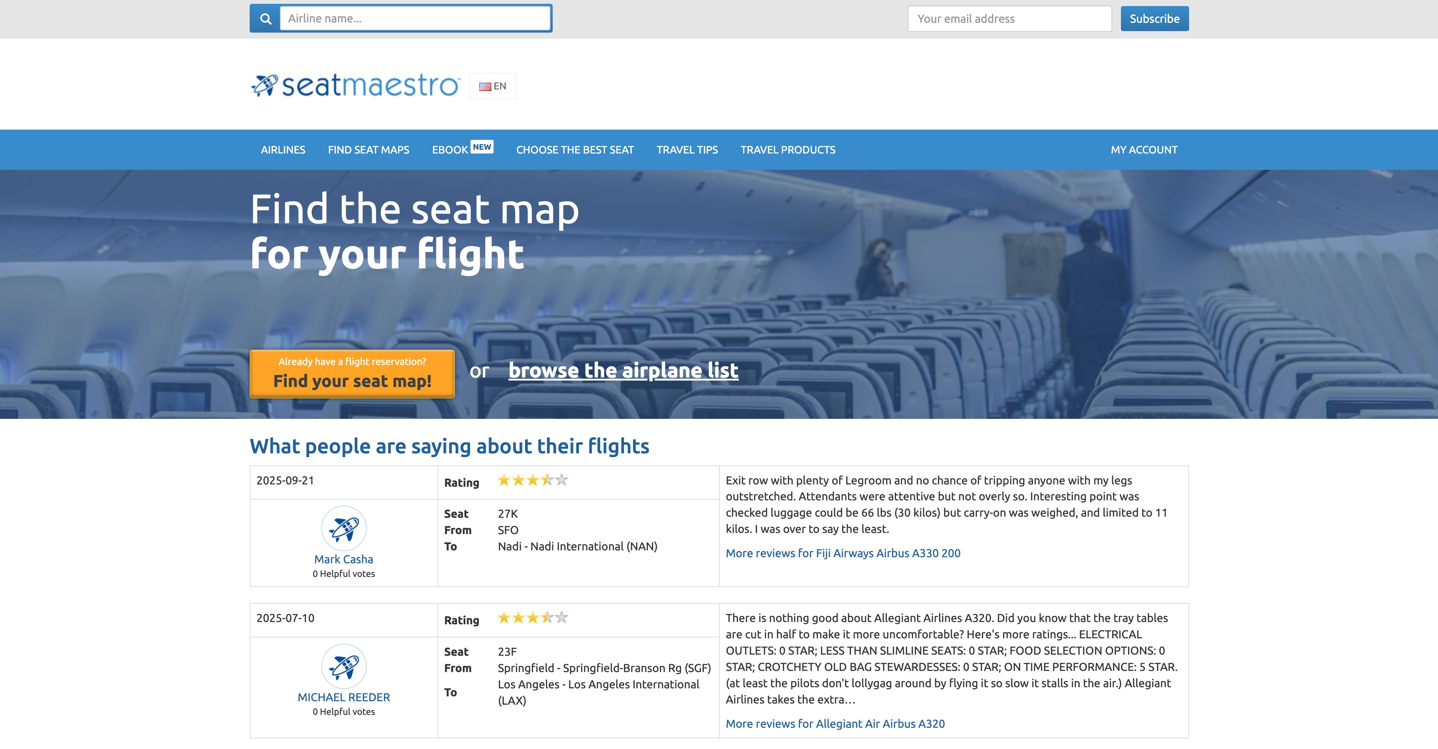1438x749 pixels.
Task: Open CHOOSE THE BEST SEAT page
Action: click(575, 149)
